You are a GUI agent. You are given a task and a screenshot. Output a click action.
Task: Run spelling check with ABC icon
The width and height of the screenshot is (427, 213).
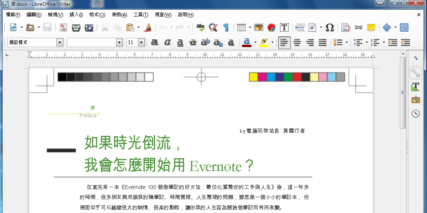(x=200, y=27)
